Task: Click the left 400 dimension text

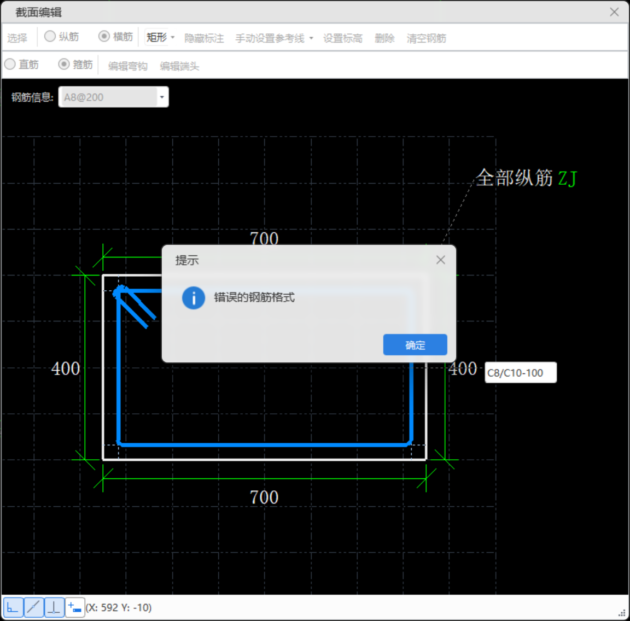Action: 66,368
